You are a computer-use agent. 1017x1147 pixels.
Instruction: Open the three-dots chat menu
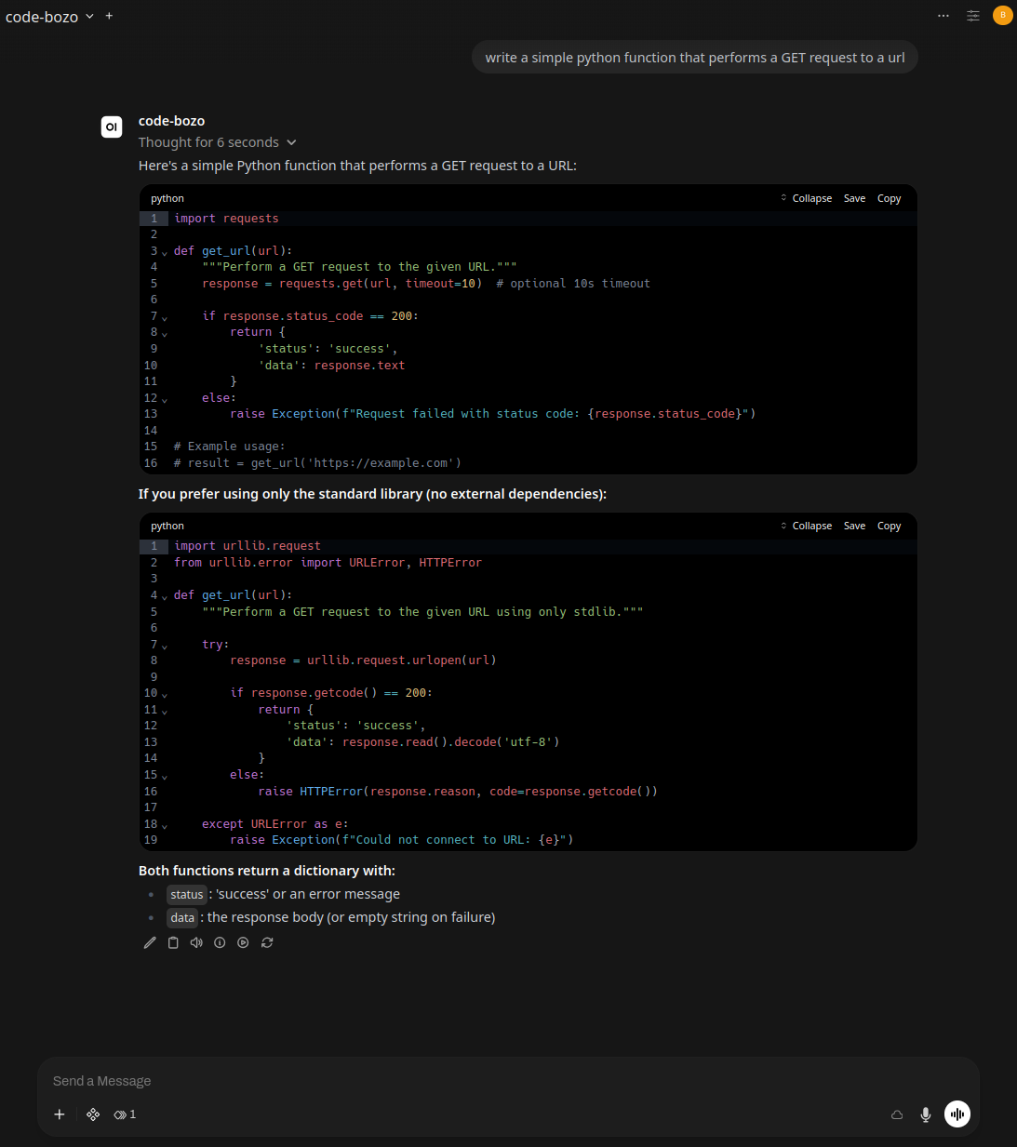pos(943,16)
